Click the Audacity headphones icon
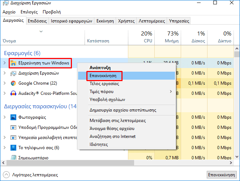 [13, 93]
